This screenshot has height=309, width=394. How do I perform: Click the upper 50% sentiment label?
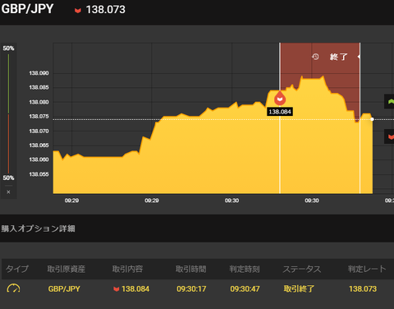[8, 48]
